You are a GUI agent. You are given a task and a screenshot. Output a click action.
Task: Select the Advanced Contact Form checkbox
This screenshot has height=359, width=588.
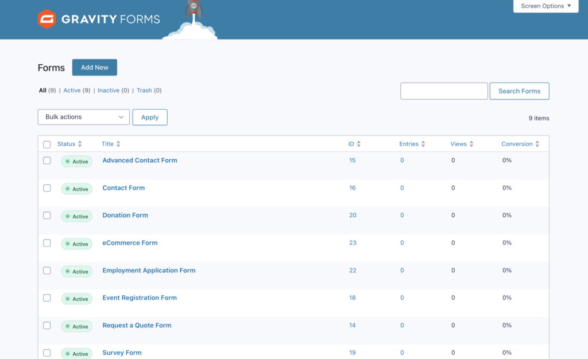47,161
